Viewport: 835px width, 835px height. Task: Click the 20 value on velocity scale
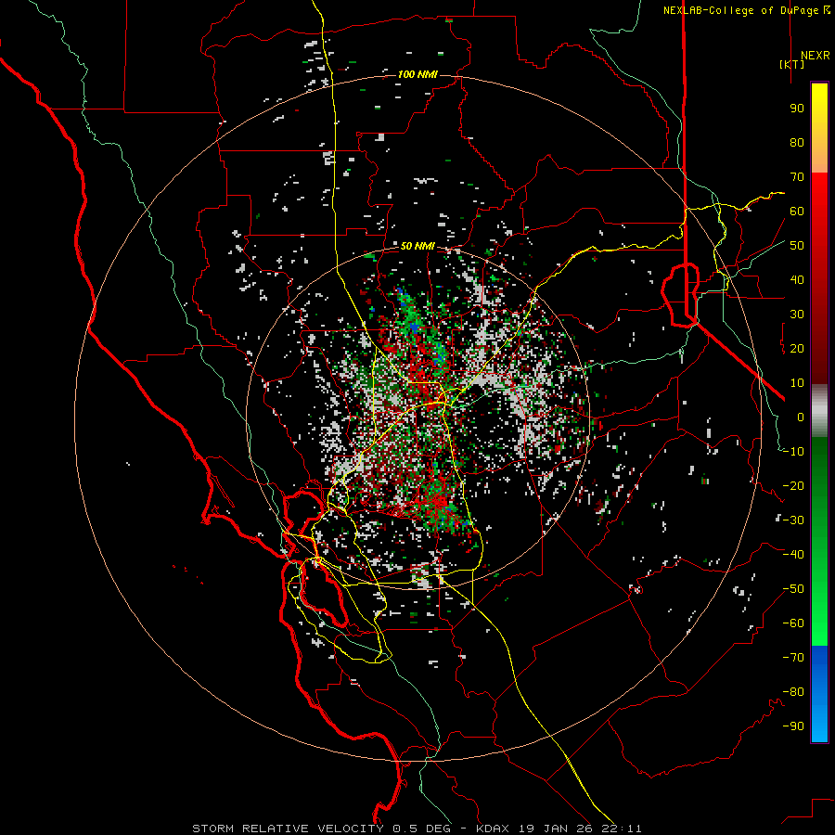(797, 349)
